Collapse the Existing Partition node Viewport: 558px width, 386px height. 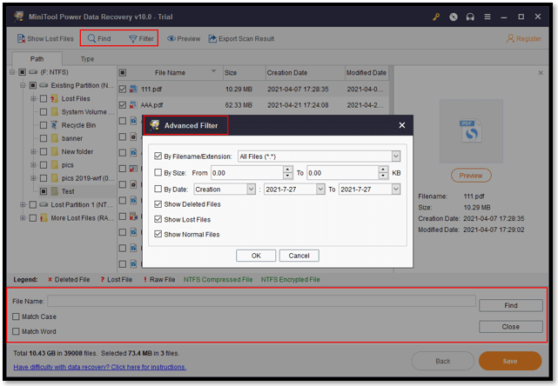tap(23, 85)
